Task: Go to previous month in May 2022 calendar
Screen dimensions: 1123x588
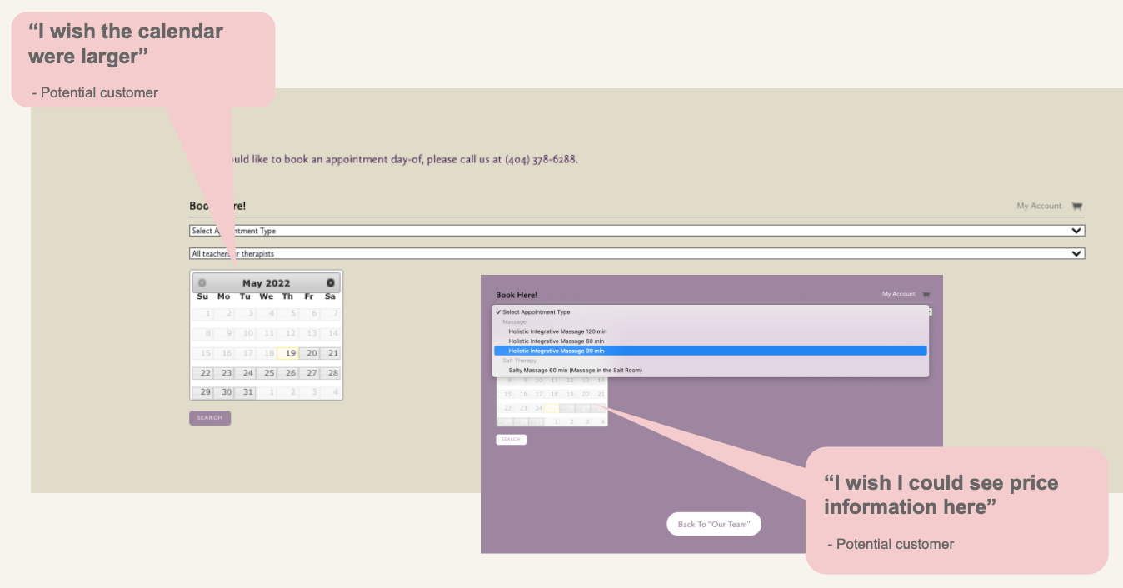Action: (x=202, y=283)
